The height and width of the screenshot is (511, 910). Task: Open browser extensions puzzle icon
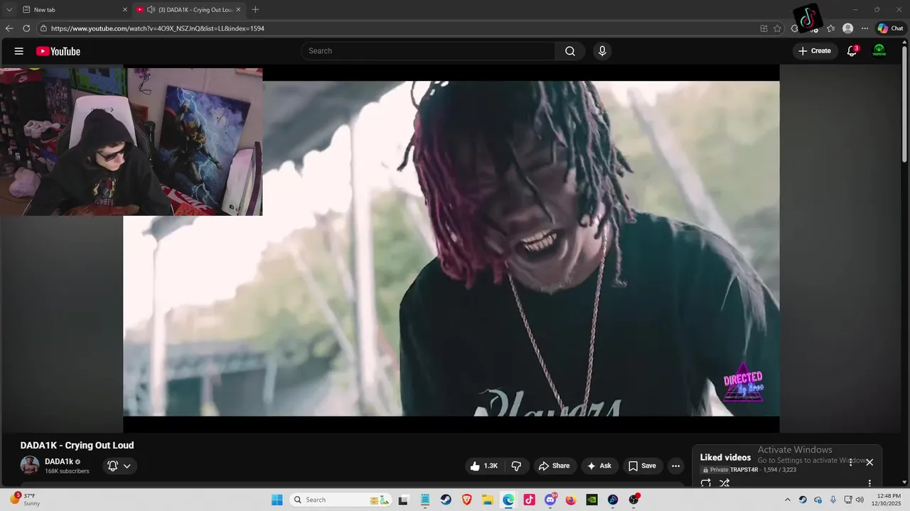795,28
